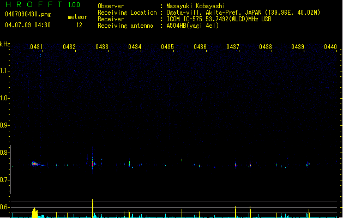The image size is (343, 218).
Task: Click the 0436 time marker
Action: pyautogui.click(x=200, y=47)
